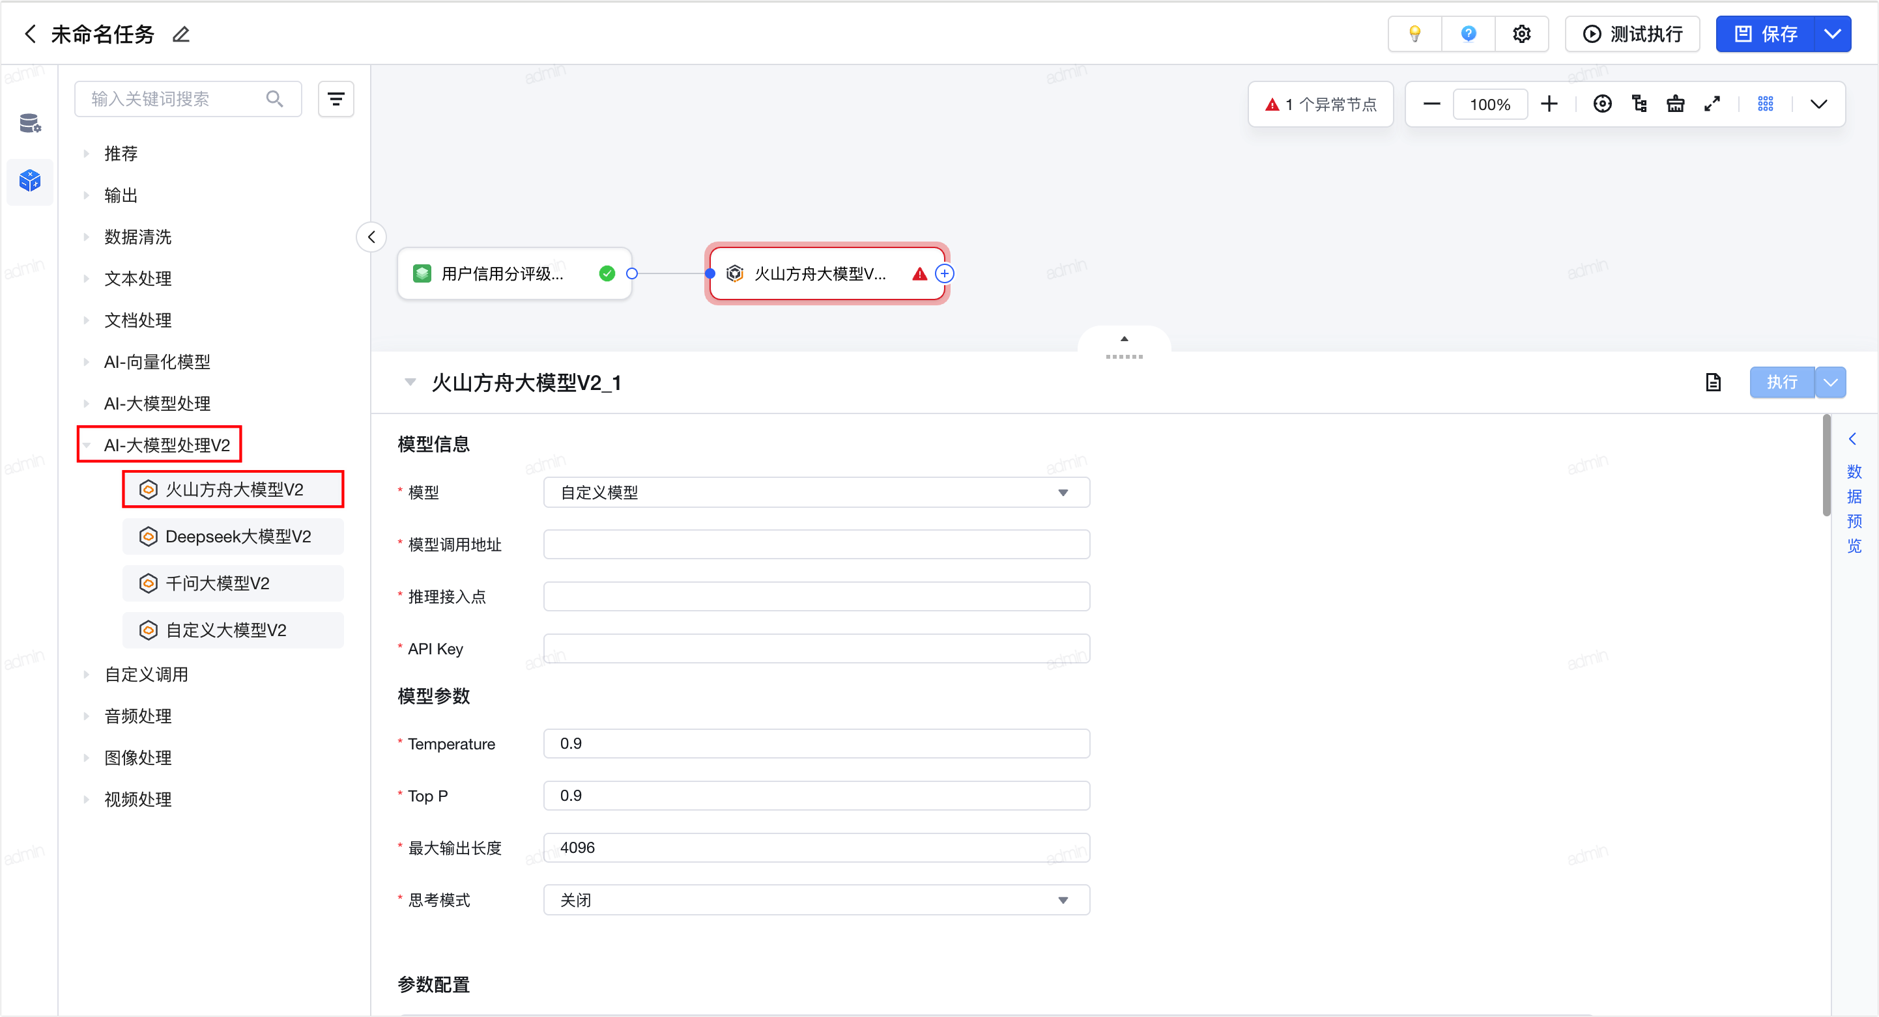
Task: Toggle fullscreen canvas with arrows icon
Action: tap(1712, 104)
